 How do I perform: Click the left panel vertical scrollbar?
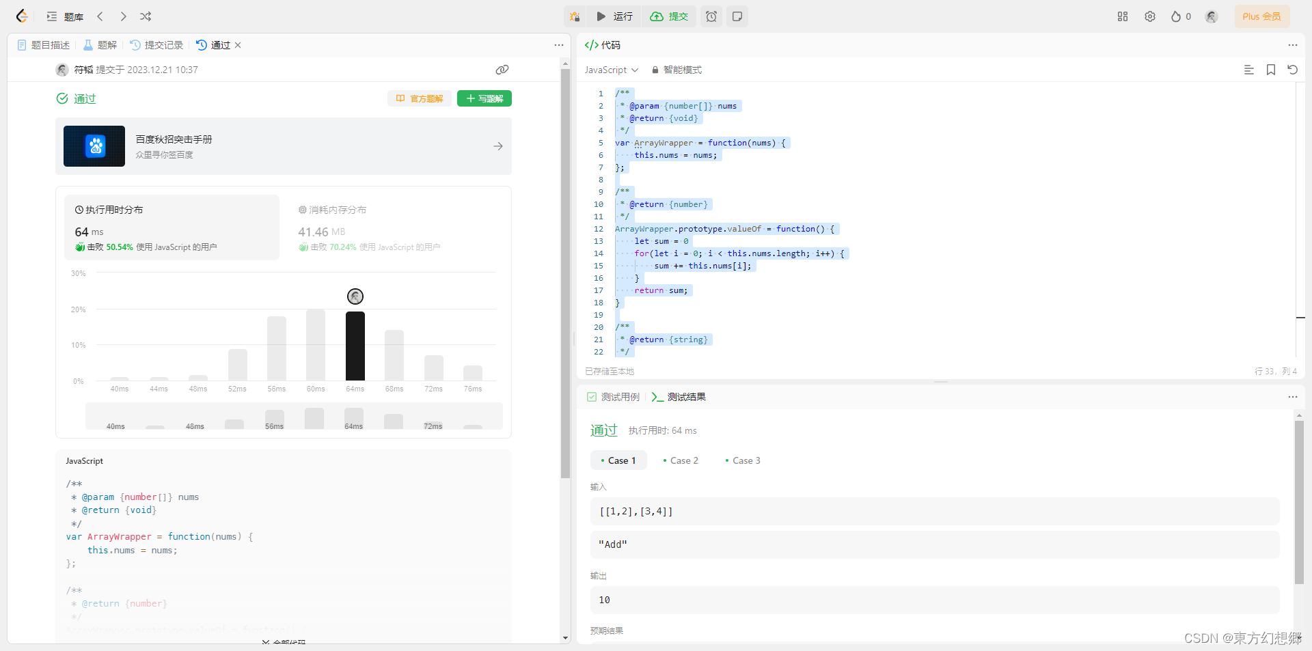pos(565,273)
